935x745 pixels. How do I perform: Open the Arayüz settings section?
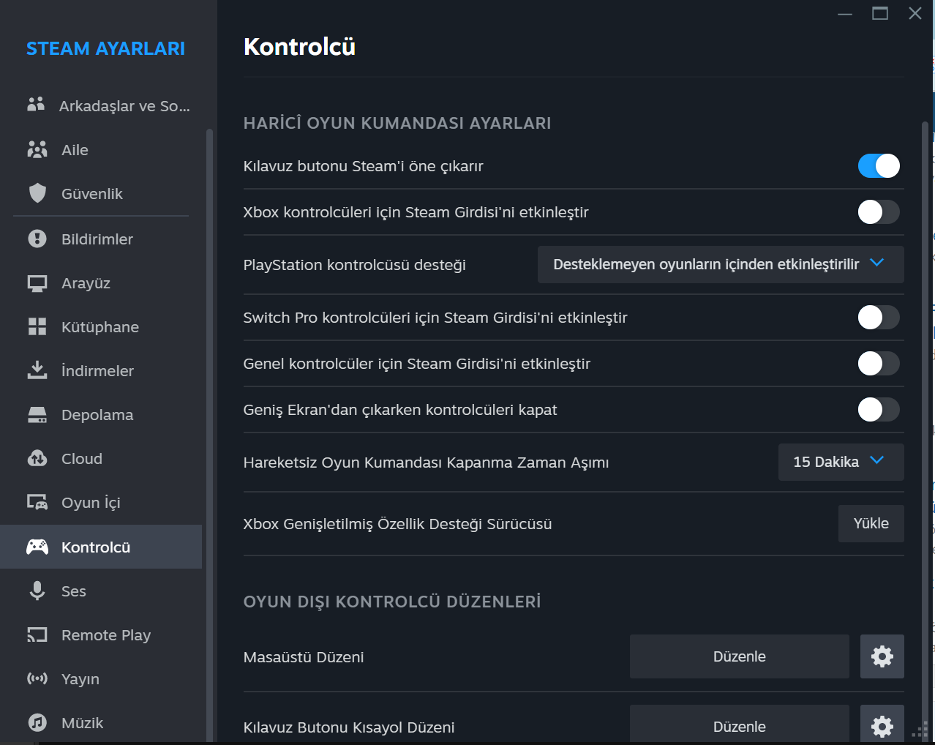click(86, 283)
